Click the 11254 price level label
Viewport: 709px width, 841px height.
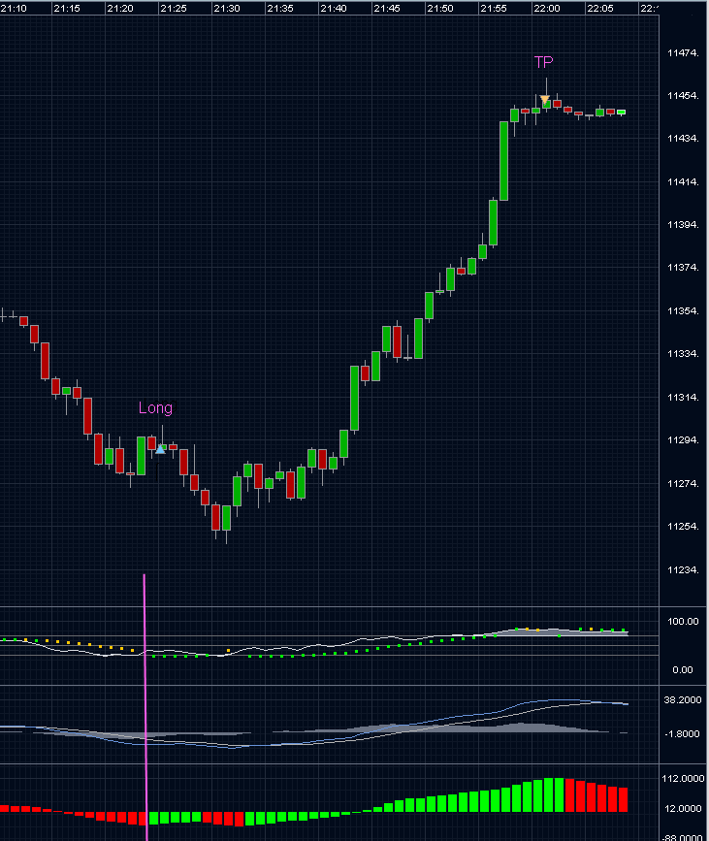pyautogui.click(x=683, y=527)
